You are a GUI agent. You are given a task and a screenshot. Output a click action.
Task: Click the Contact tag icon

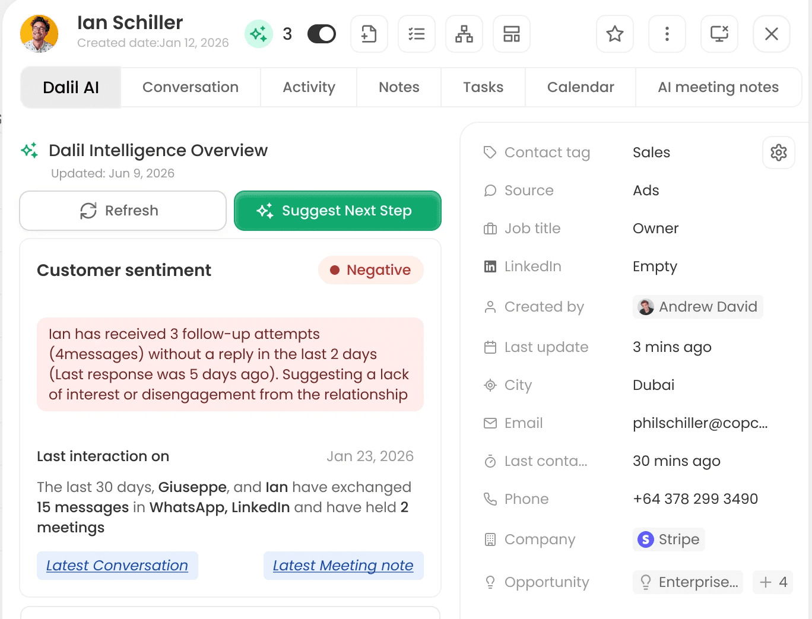pyautogui.click(x=490, y=153)
